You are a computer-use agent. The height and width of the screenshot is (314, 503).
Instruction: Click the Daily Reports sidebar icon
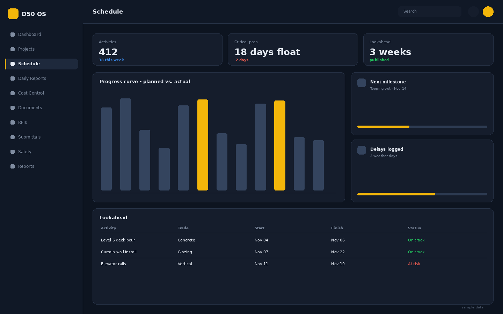point(13,78)
